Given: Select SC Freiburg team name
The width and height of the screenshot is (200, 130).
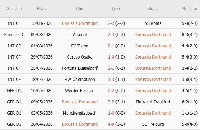Looking at the screenshot, I should coord(153,124).
